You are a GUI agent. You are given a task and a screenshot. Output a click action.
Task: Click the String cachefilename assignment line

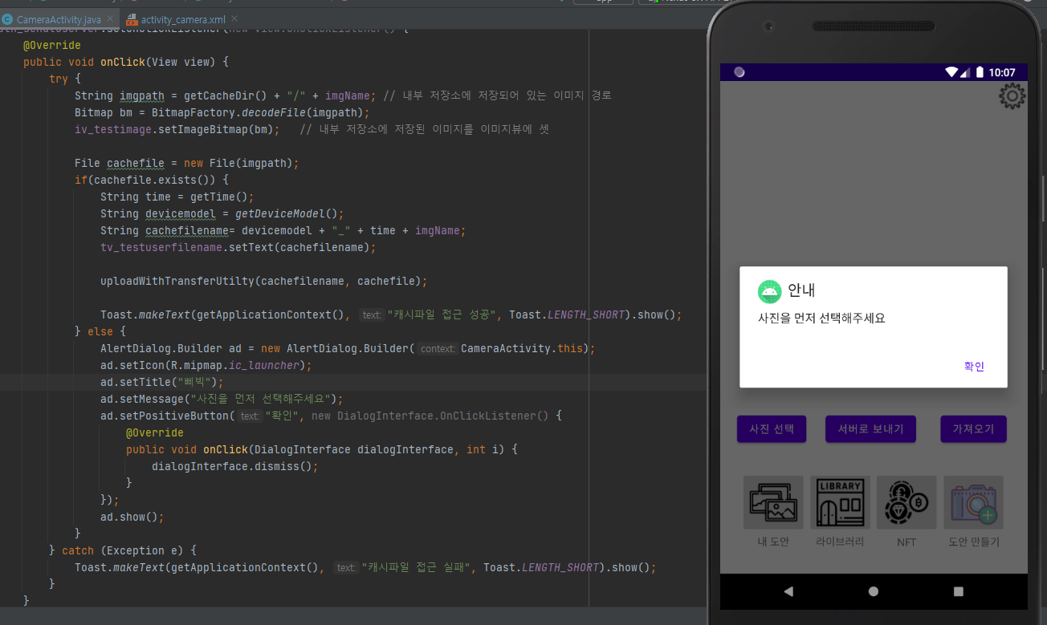point(283,230)
